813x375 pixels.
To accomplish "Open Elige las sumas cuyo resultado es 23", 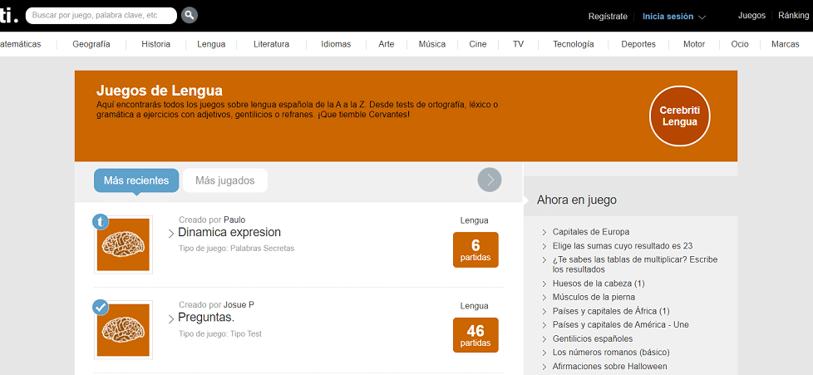I will coord(623,246).
